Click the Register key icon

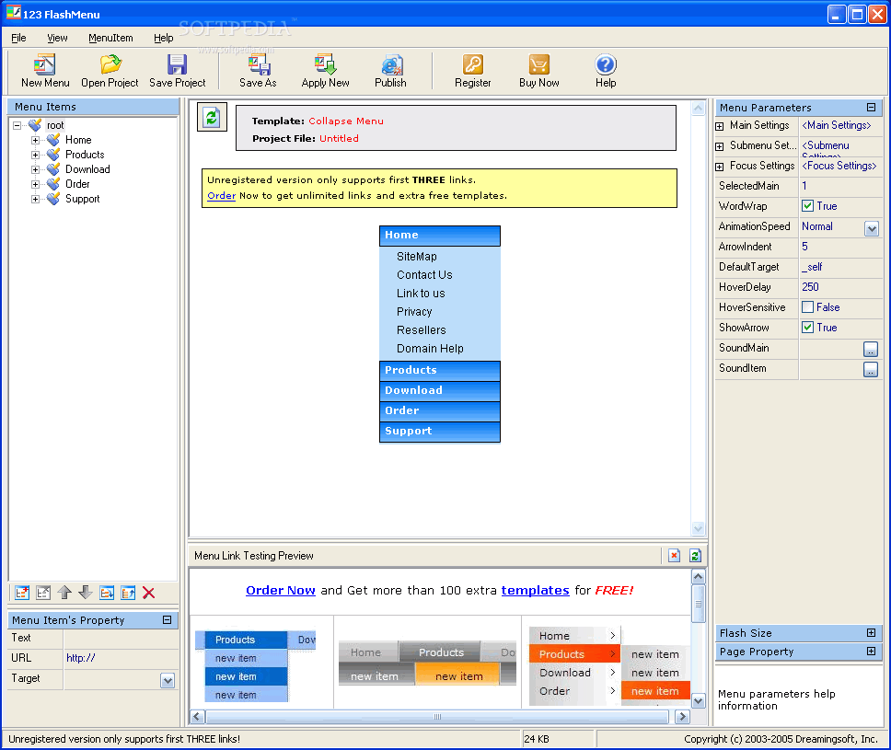[x=473, y=64]
